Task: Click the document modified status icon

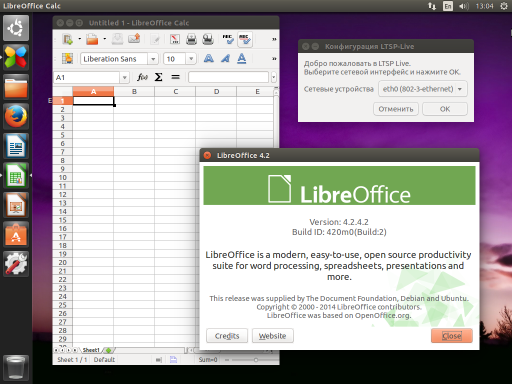Action: (173, 360)
